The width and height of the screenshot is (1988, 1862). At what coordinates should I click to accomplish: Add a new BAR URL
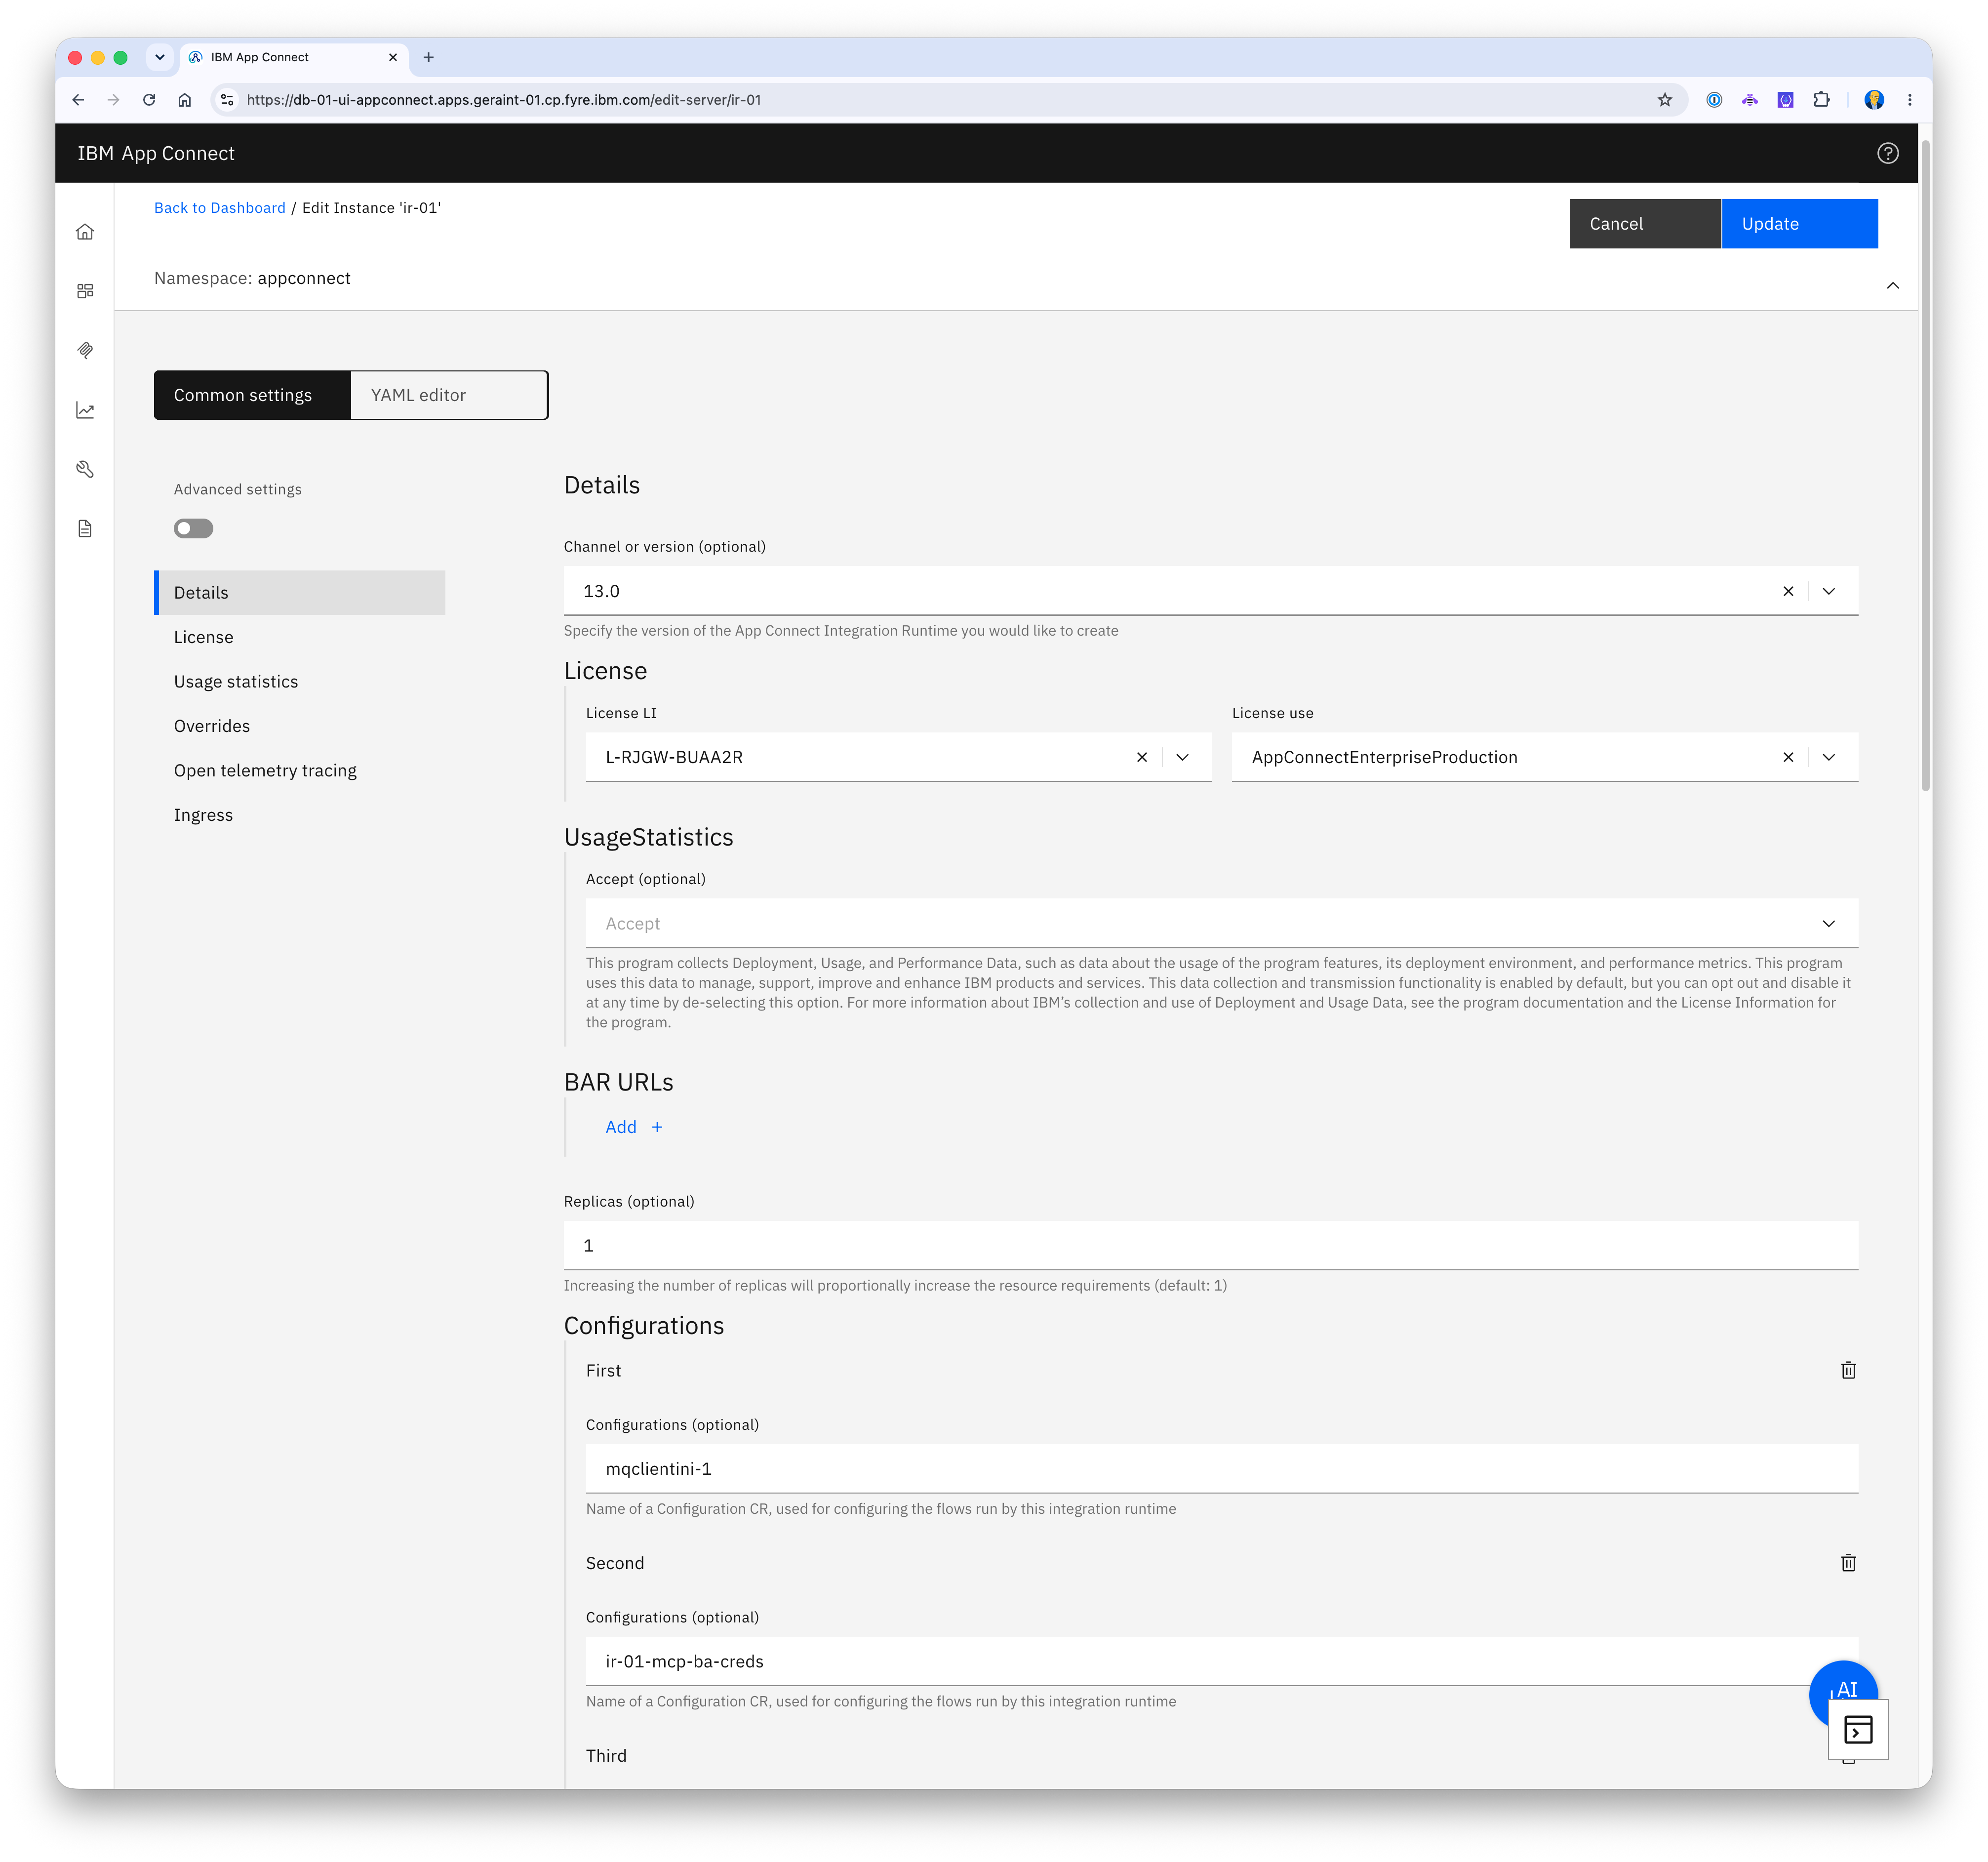pyautogui.click(x=634, y=1127)
